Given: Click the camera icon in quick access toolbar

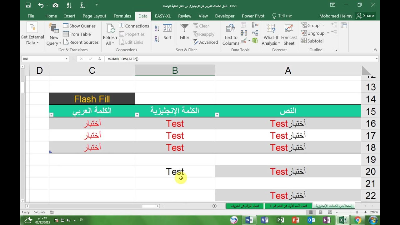Looking at the screenshot, I should pos(56,5).
